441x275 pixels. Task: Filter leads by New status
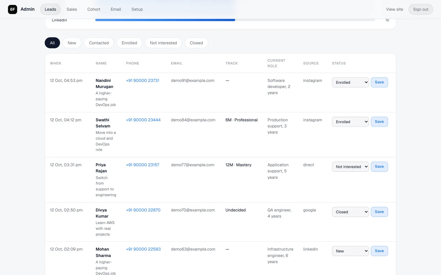click(x=72, y=43)
